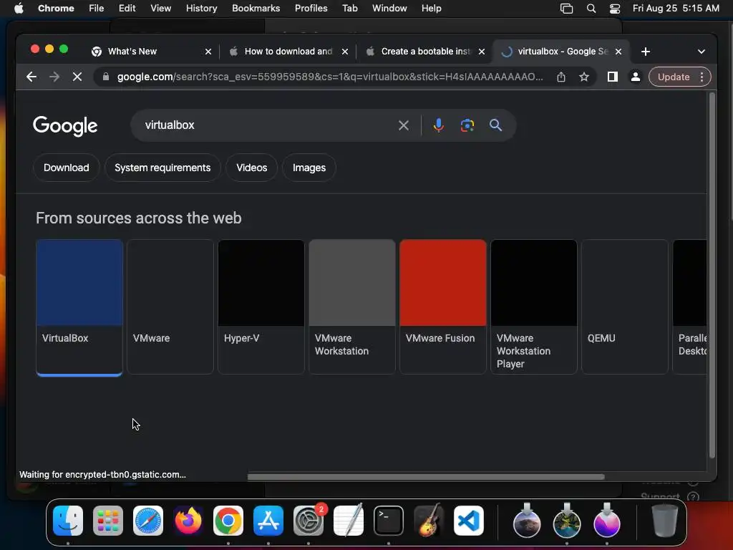The width and height of the screenshot is (733, 550).
Task: Open the QEMU card
Action: [x=625, y=307]
